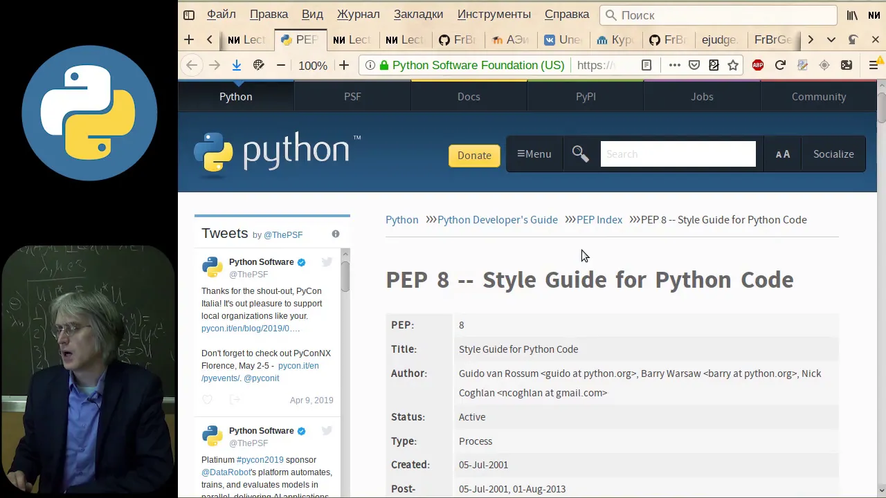Open the list-all-tabs dropdown

(831, 40)
